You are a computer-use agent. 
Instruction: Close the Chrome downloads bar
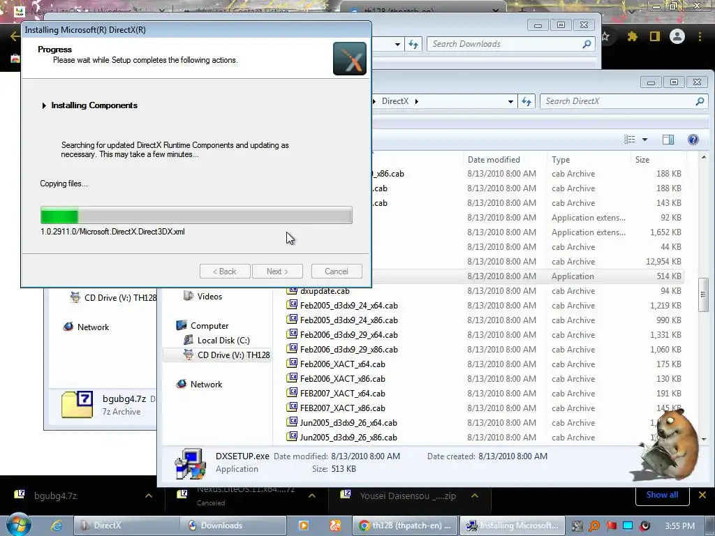tap(702, 495)
